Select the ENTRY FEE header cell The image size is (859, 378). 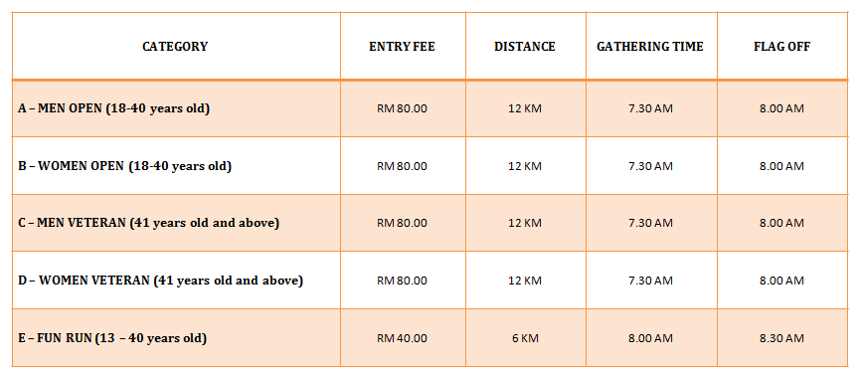point(402,47)
